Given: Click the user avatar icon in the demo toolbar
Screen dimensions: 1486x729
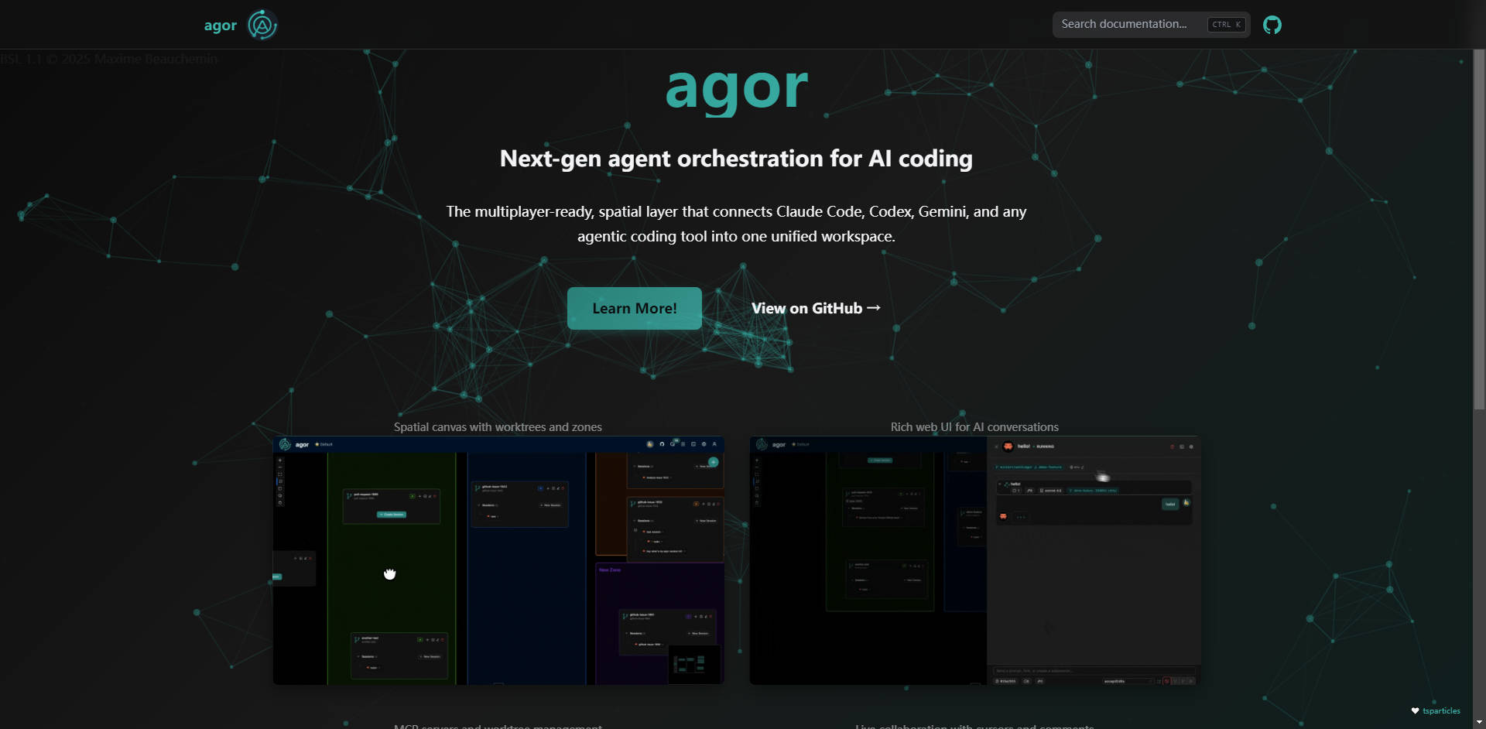Looking at the screenshot, I should (714, 444).
